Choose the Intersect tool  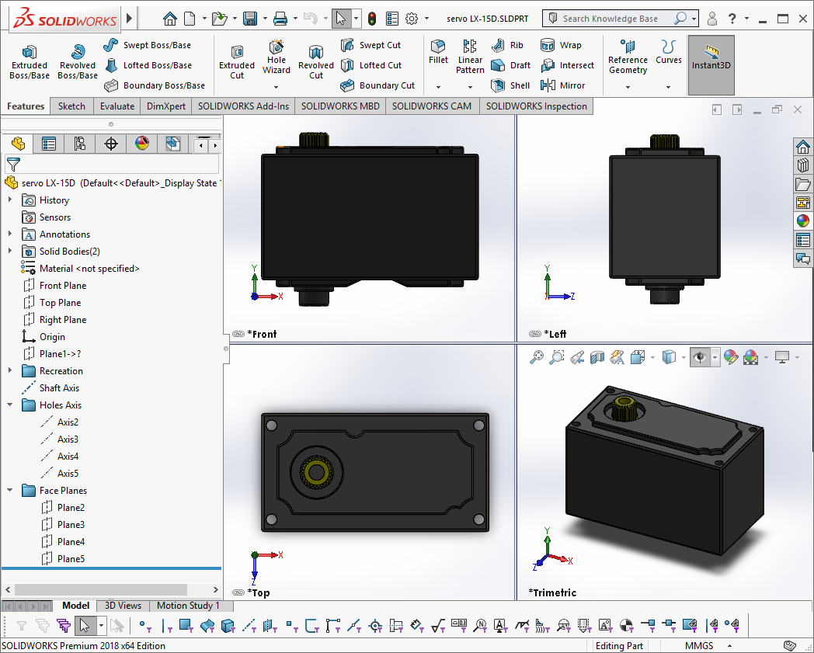click(567, 65)
